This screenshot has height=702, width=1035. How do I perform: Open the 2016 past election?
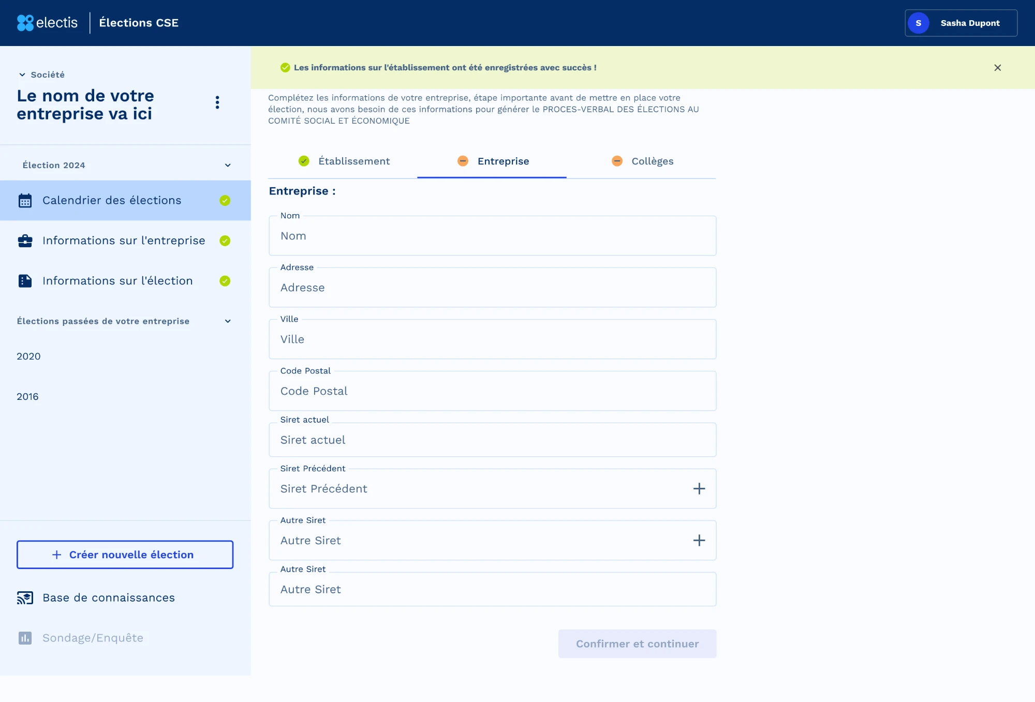(27, 397)
